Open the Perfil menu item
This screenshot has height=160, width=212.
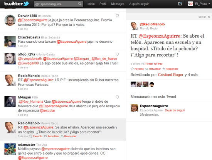103,4
